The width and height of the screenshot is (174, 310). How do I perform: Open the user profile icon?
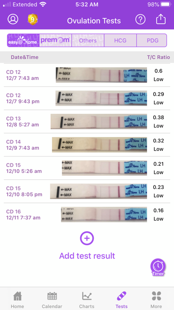13,19
